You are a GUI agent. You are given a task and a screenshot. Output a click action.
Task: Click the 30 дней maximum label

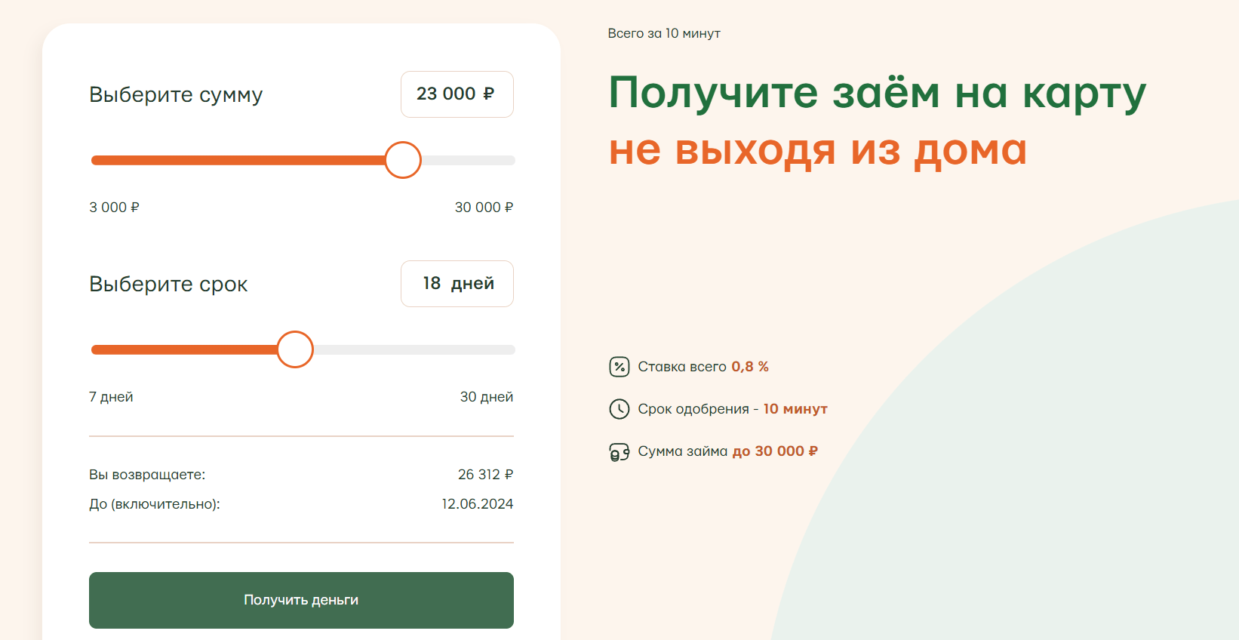(x=487, y=397)
